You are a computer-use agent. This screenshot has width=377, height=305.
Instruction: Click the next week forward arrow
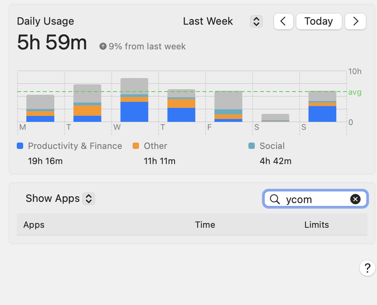[355, 22]
